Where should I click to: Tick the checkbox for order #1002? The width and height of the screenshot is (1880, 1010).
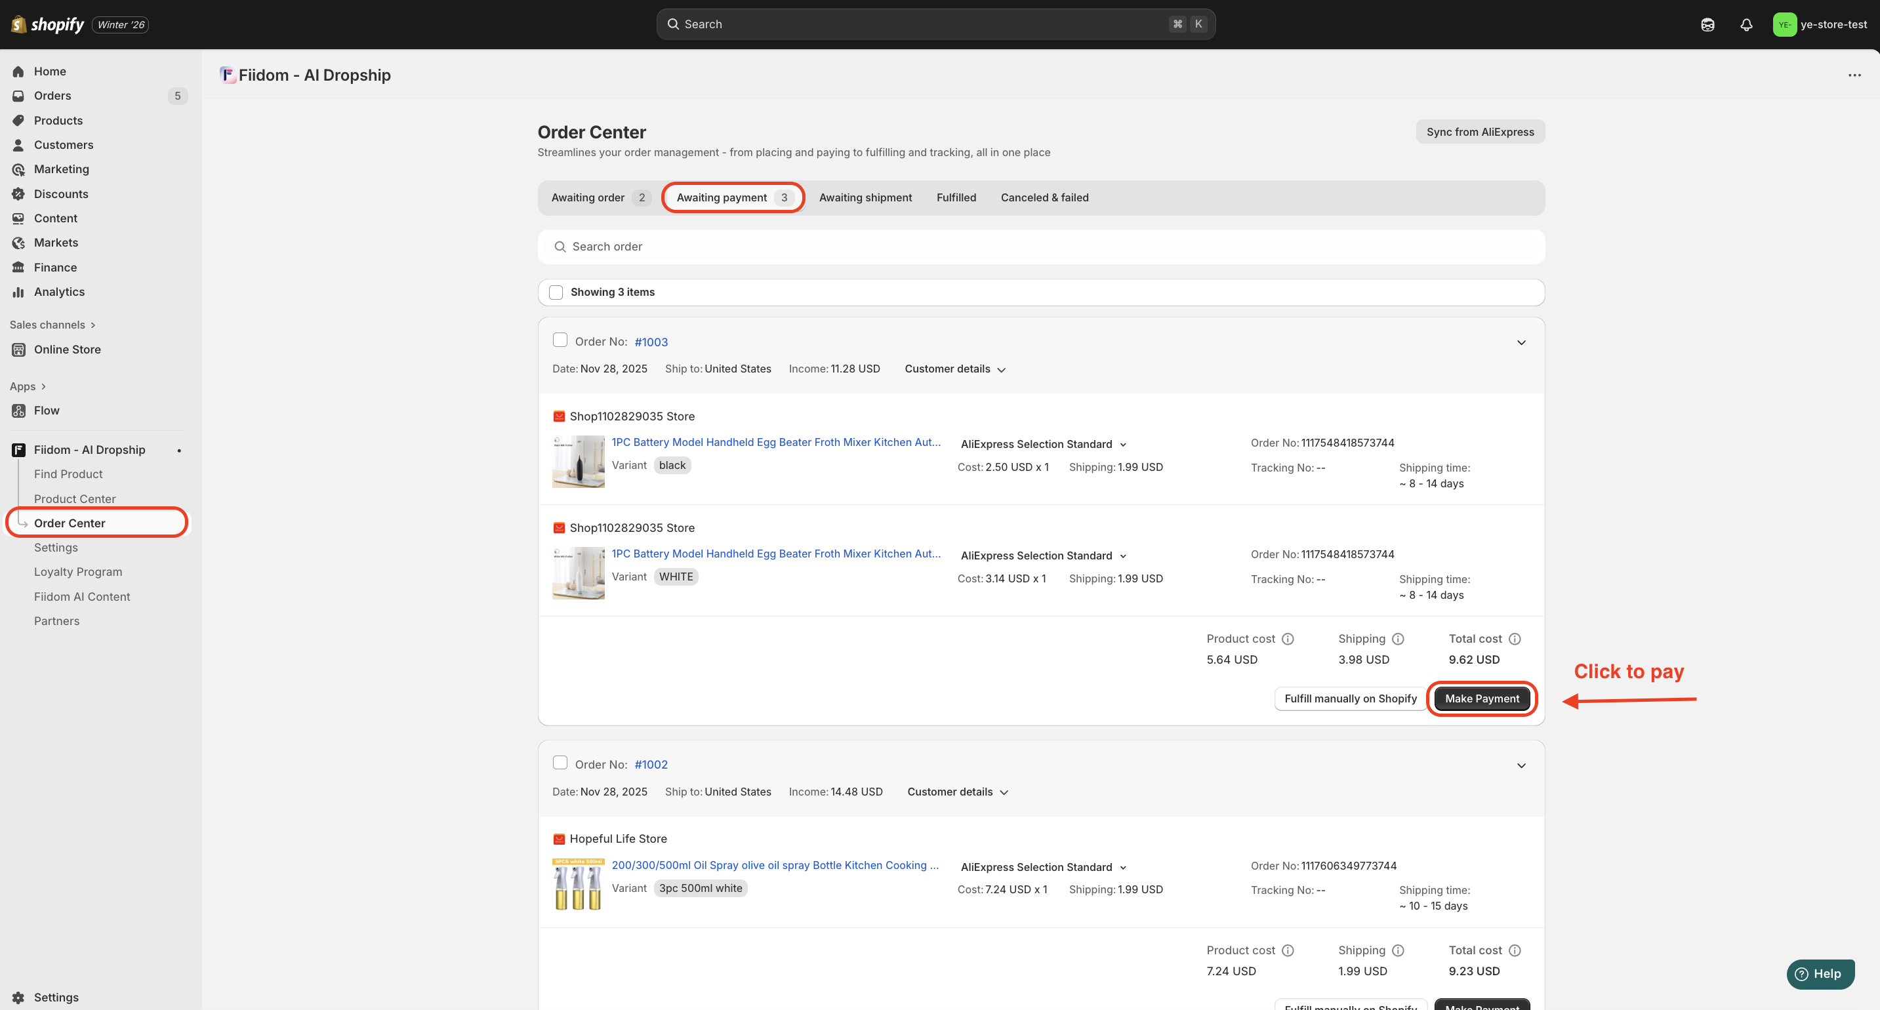[x=560, y=763]
